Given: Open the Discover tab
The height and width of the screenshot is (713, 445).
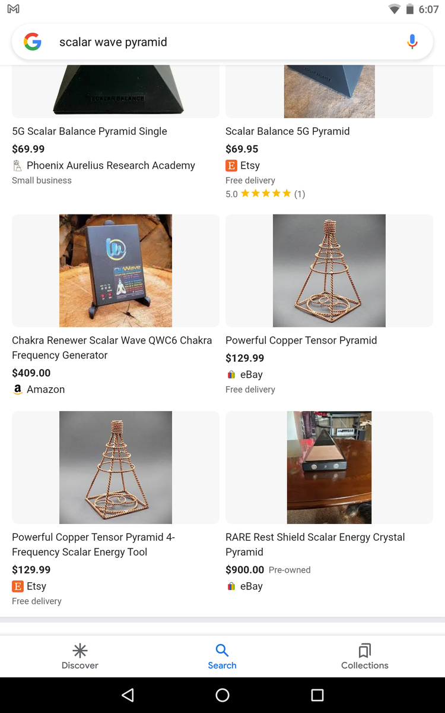Looking at the screenshot, I should 80,656.
